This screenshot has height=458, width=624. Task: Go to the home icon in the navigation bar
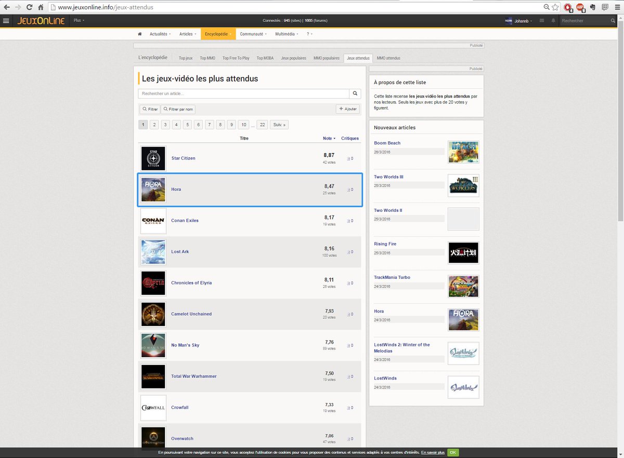(x=139, y=34)
